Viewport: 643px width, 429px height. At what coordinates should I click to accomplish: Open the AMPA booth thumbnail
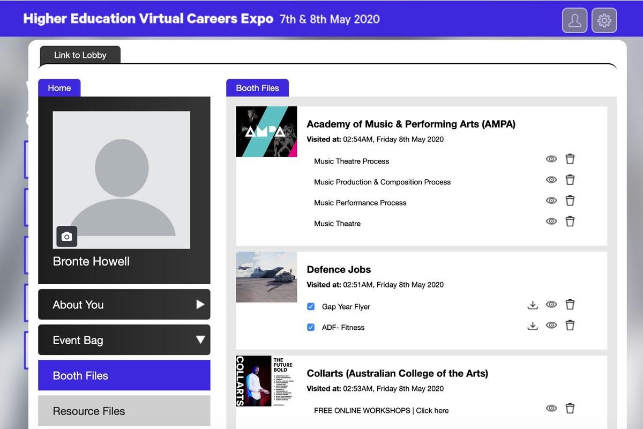point(266,132)
